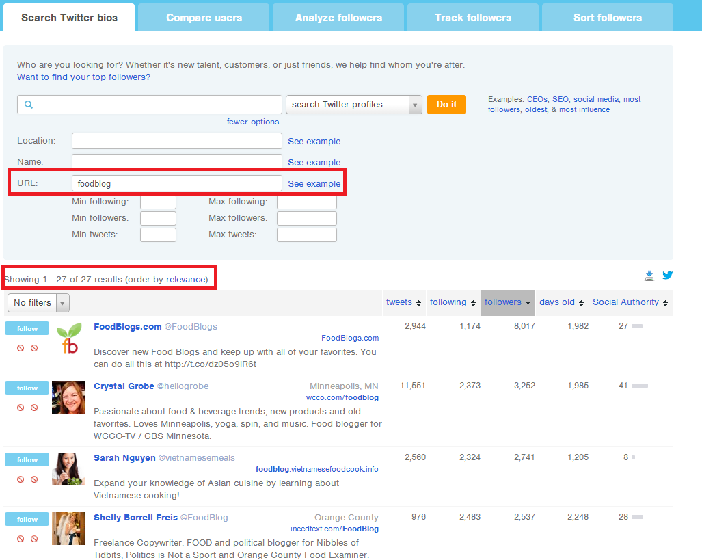702x560 pixels.
Task: Click the orange 'Do it' button
Action: coord(446,105)
